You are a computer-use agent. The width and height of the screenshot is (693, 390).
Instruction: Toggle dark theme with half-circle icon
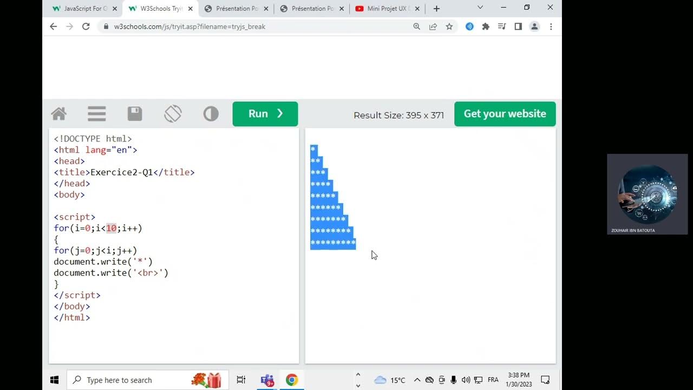tap(211, 114)
